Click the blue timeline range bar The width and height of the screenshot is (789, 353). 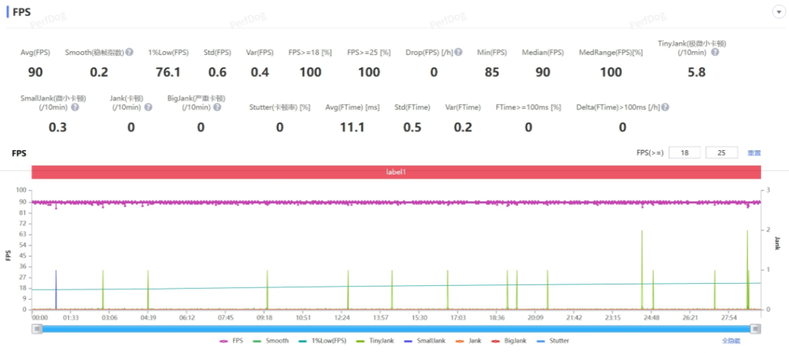[396, 328]
